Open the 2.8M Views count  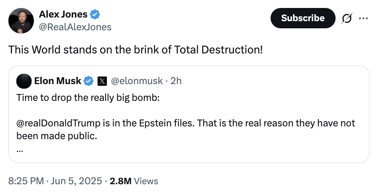[134, 181]
